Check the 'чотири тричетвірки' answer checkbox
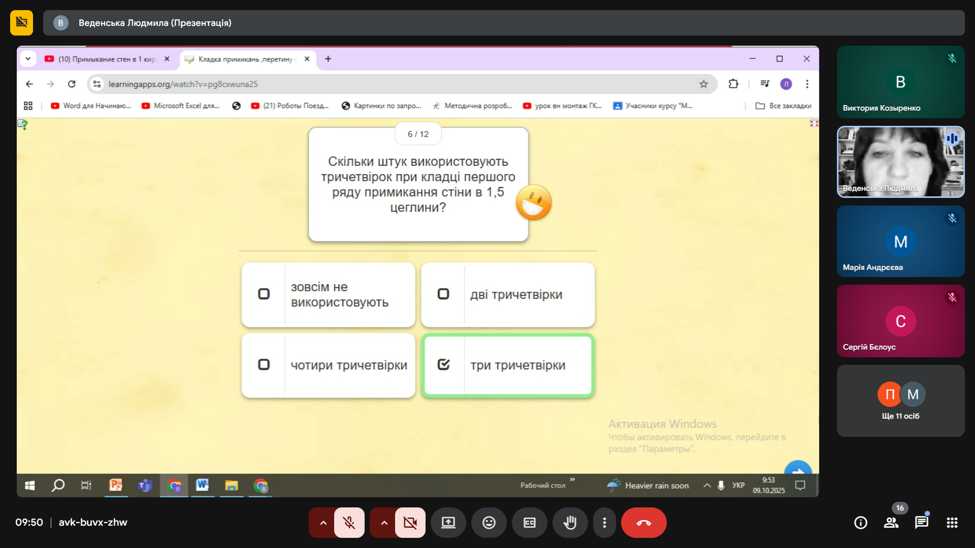Image resolution: width=975 pixels, height=548 pixels. tap(264, 365)
